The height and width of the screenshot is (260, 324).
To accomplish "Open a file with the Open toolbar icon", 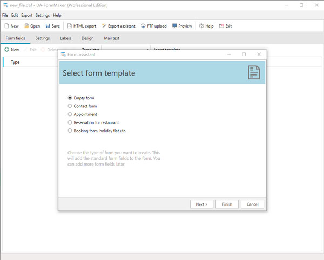I will pyautogui.click(x=26, y=26).
